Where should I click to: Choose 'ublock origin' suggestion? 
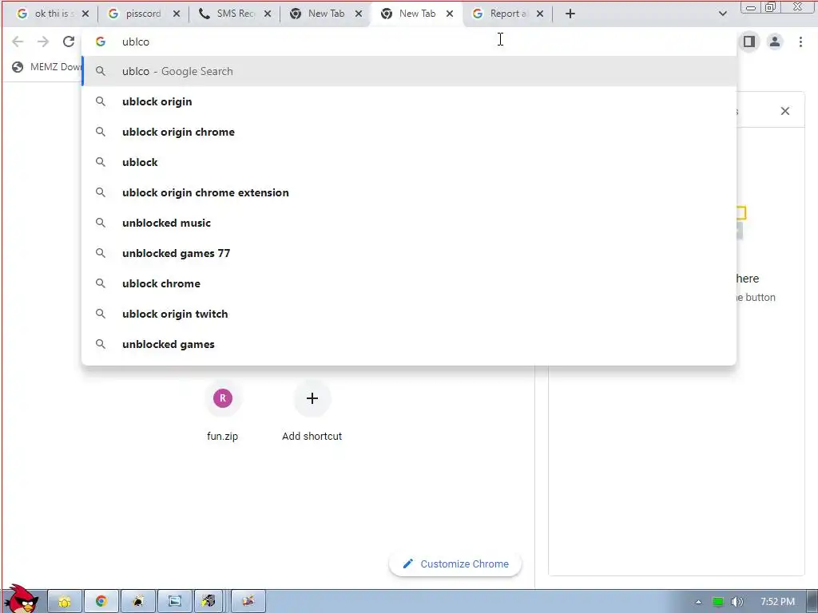pos(409,101)
